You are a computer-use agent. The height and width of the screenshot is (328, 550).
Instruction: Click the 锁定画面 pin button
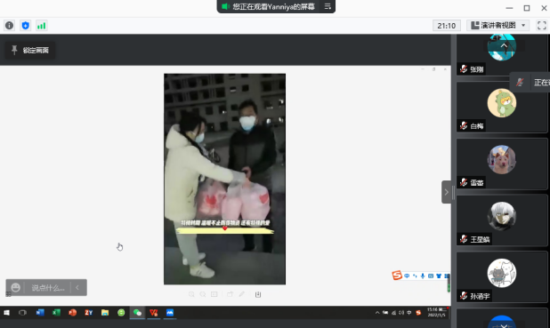point(30,51)
